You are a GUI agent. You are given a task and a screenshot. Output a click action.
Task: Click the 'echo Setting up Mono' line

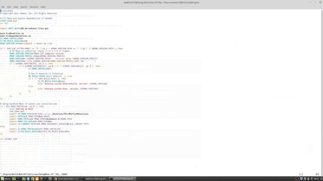tap(21, 109)
